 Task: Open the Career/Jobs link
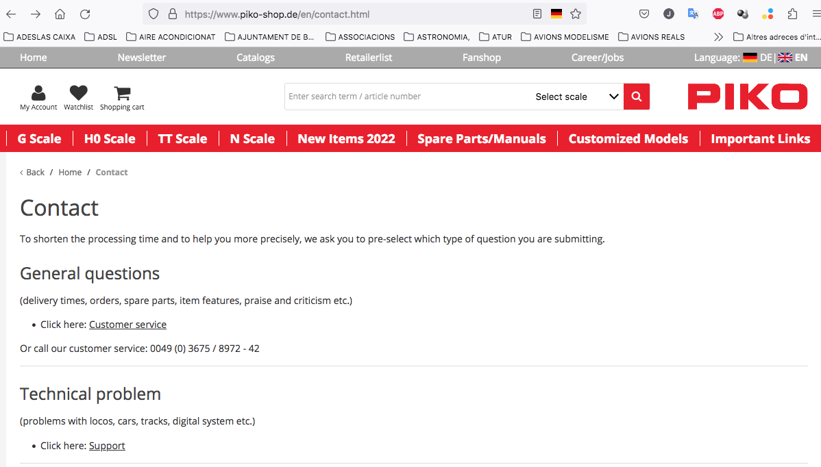pyautogui.click(x=598, y=58)
